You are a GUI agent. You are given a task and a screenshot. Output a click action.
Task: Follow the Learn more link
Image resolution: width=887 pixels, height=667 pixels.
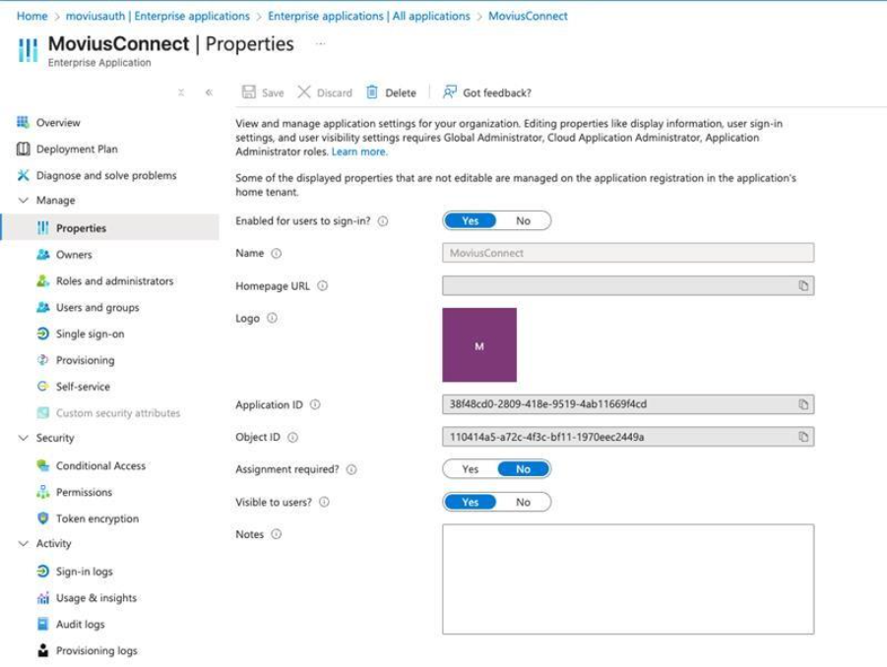359,152
